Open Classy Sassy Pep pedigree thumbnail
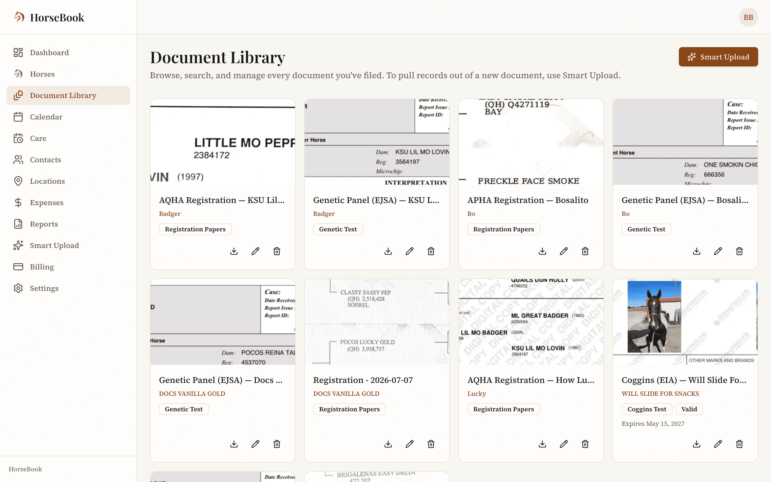The height and width of the screenshot is (482, 771). (x=377, y=322)
